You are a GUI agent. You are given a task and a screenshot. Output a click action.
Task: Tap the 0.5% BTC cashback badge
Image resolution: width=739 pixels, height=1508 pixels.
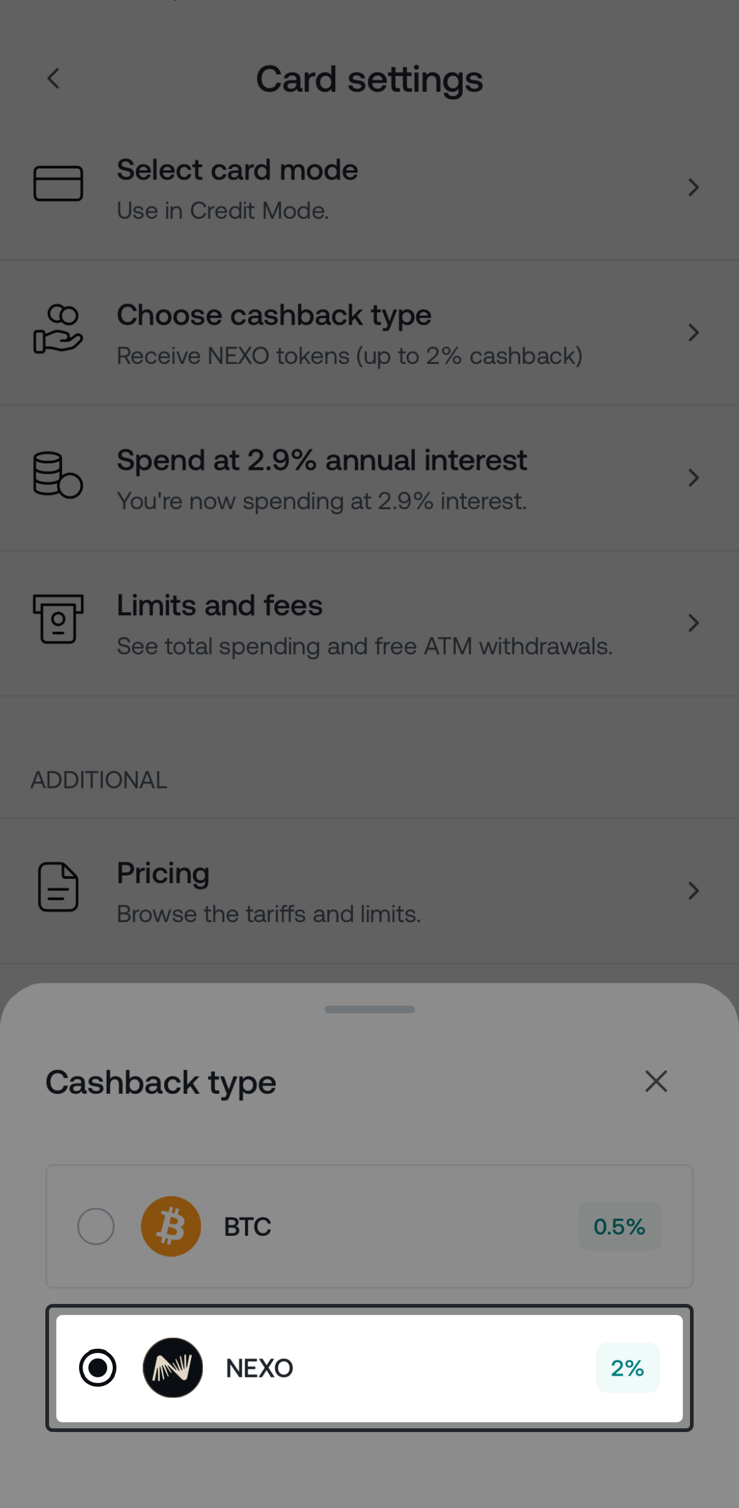(x=620, y=1227)
